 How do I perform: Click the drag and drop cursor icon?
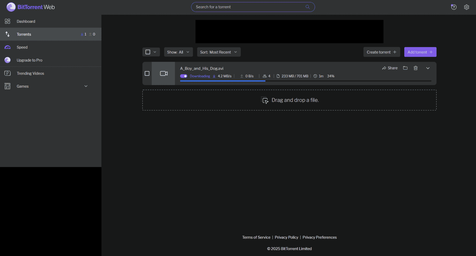265,100
